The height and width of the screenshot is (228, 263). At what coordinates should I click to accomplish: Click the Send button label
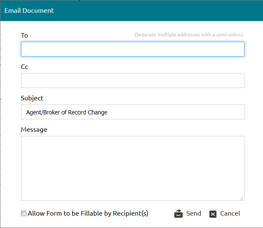click(194, 214)
